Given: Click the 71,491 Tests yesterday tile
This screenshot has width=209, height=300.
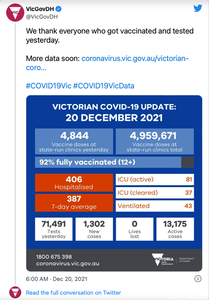Looking at the screenshot, I should tap(54, 229).
